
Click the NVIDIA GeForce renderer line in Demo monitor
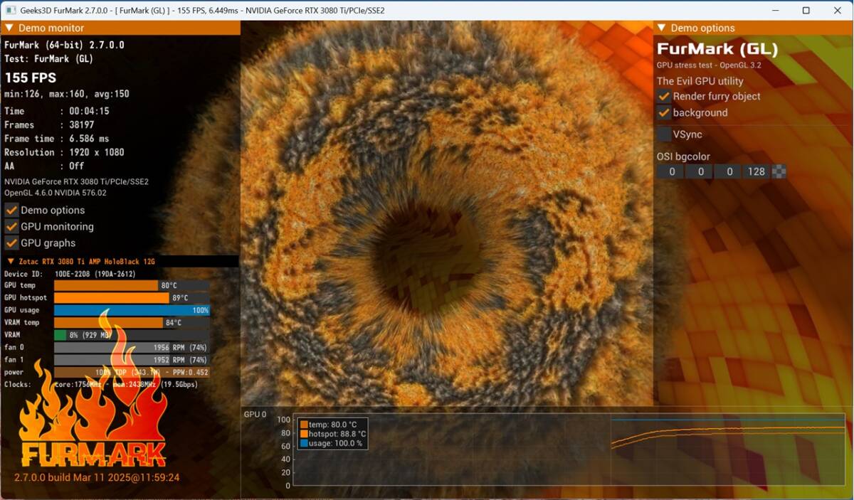tap(76, 181)
